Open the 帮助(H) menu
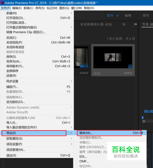This screenshot has height=168, width=153. click(x=89, y=8)
